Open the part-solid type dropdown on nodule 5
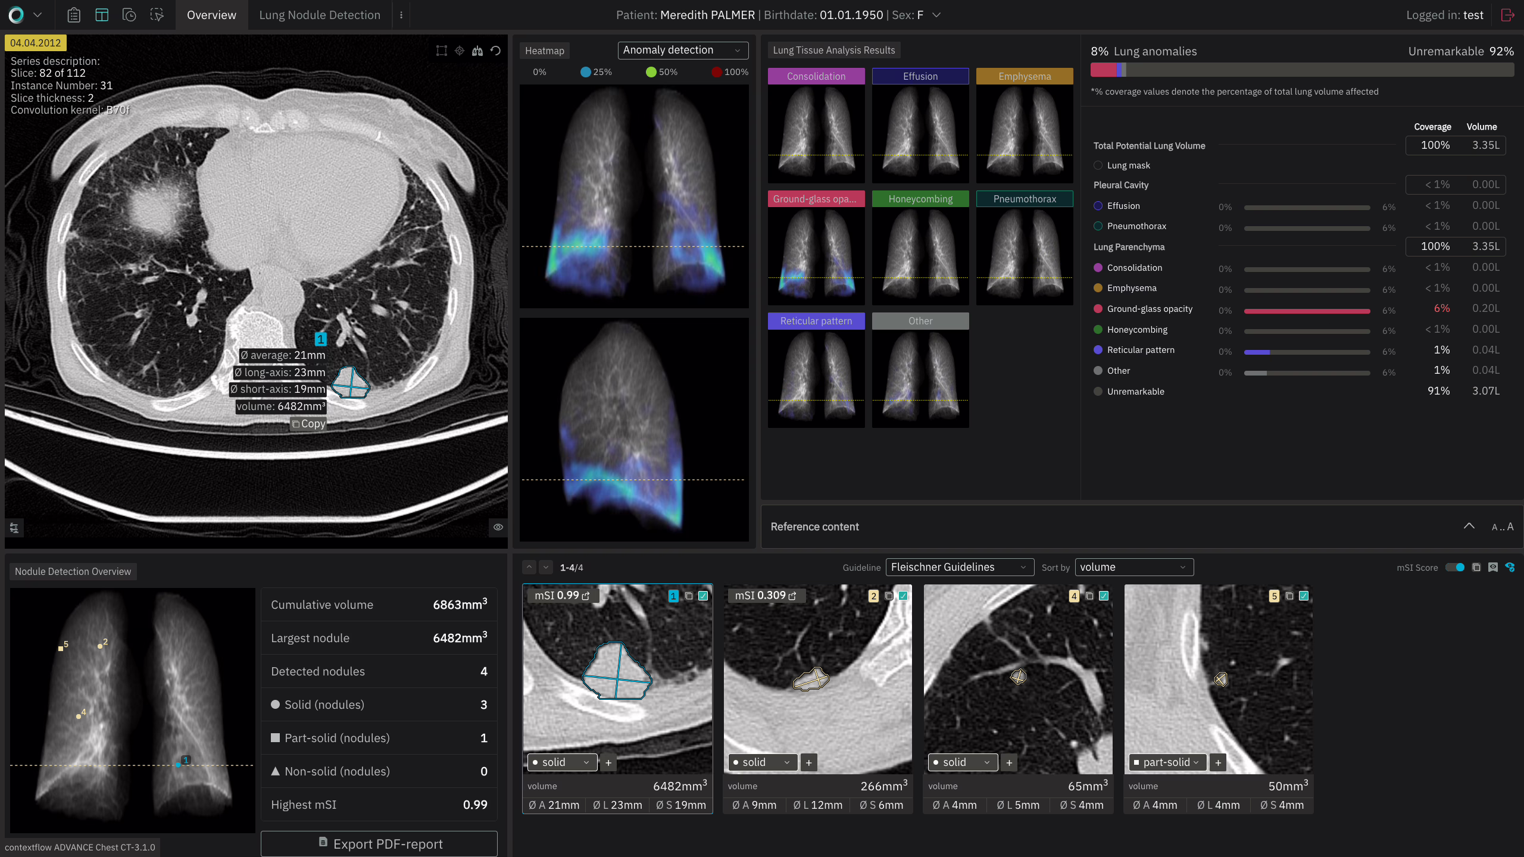This screenshot has width=1524, height=857. pyautogui.click(x=1167, y=762)
